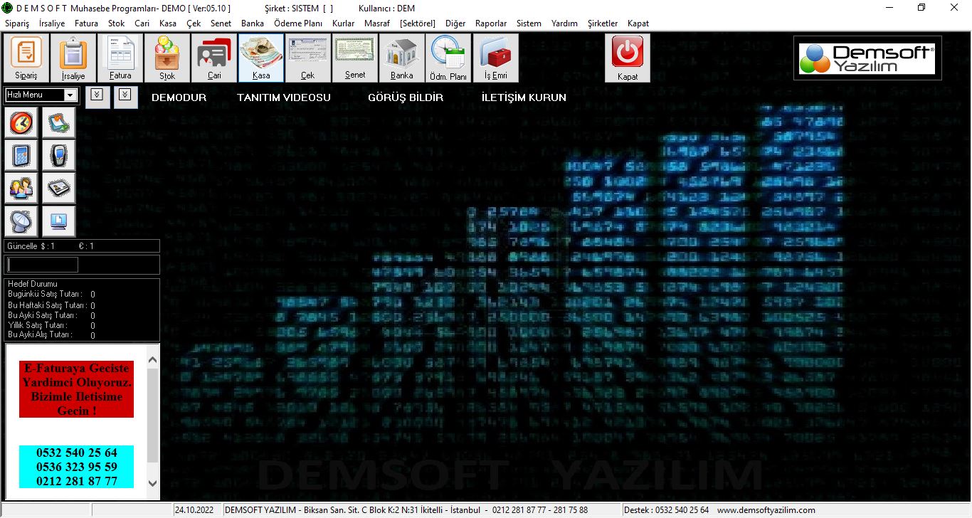Restore down the application window
This screenshot has width=972, height=518.
tap(921, 7)
